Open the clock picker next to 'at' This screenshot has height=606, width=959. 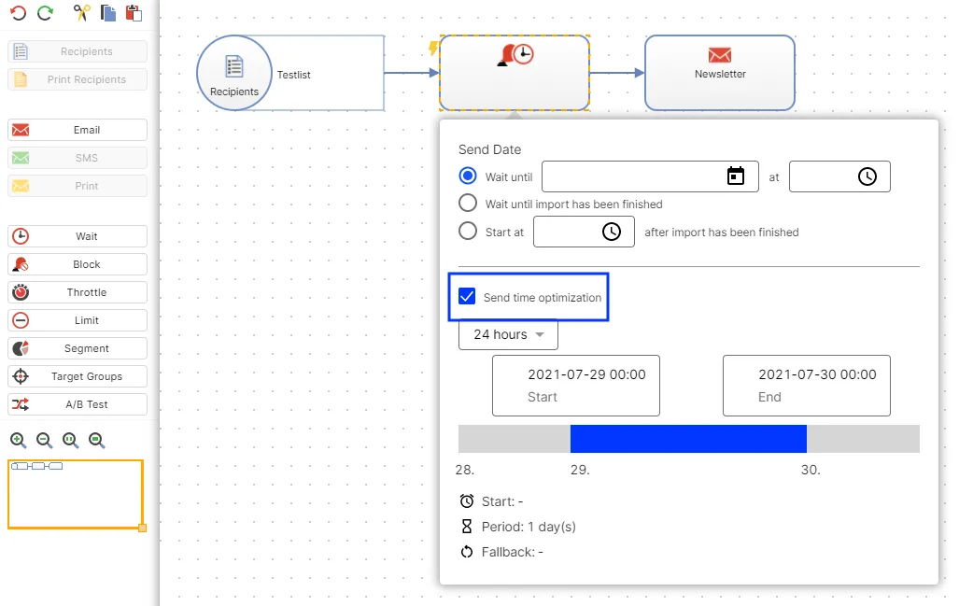867,176
